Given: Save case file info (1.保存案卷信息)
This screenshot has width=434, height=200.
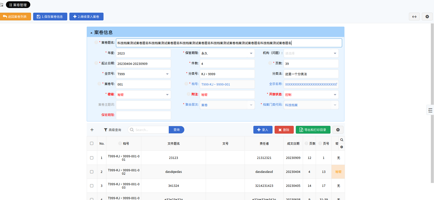Looking at the screenshot, I should click(x=50, y=17).
